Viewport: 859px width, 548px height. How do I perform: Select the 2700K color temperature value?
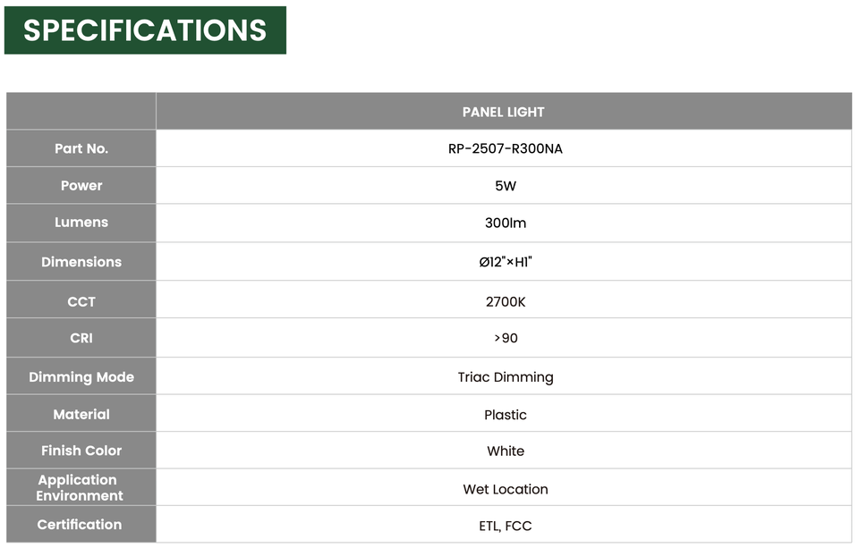[505, 301]
